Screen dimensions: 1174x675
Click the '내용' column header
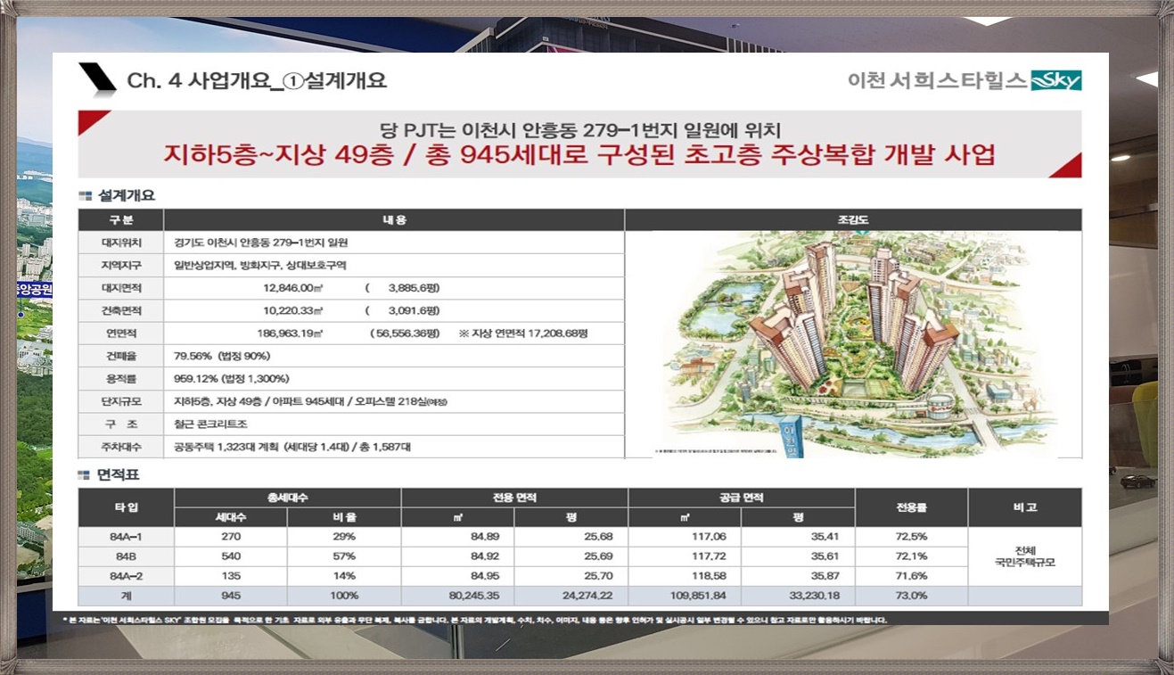(394, 220)
